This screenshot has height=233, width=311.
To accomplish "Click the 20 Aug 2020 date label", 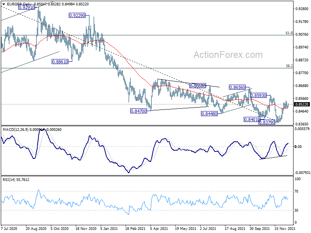I will pyautogui.click(x=36, y=228).
